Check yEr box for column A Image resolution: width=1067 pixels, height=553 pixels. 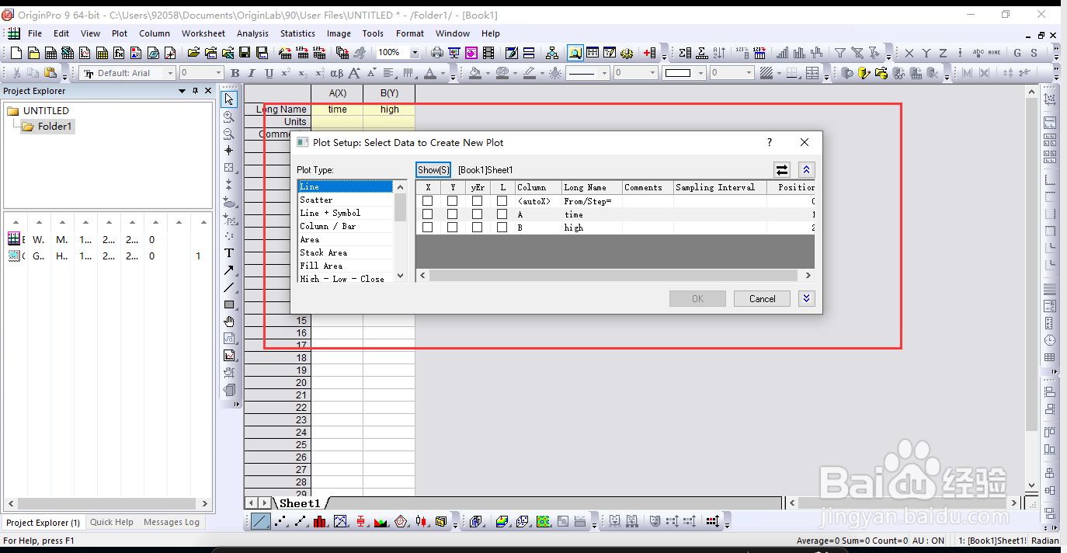click(477, 214)
